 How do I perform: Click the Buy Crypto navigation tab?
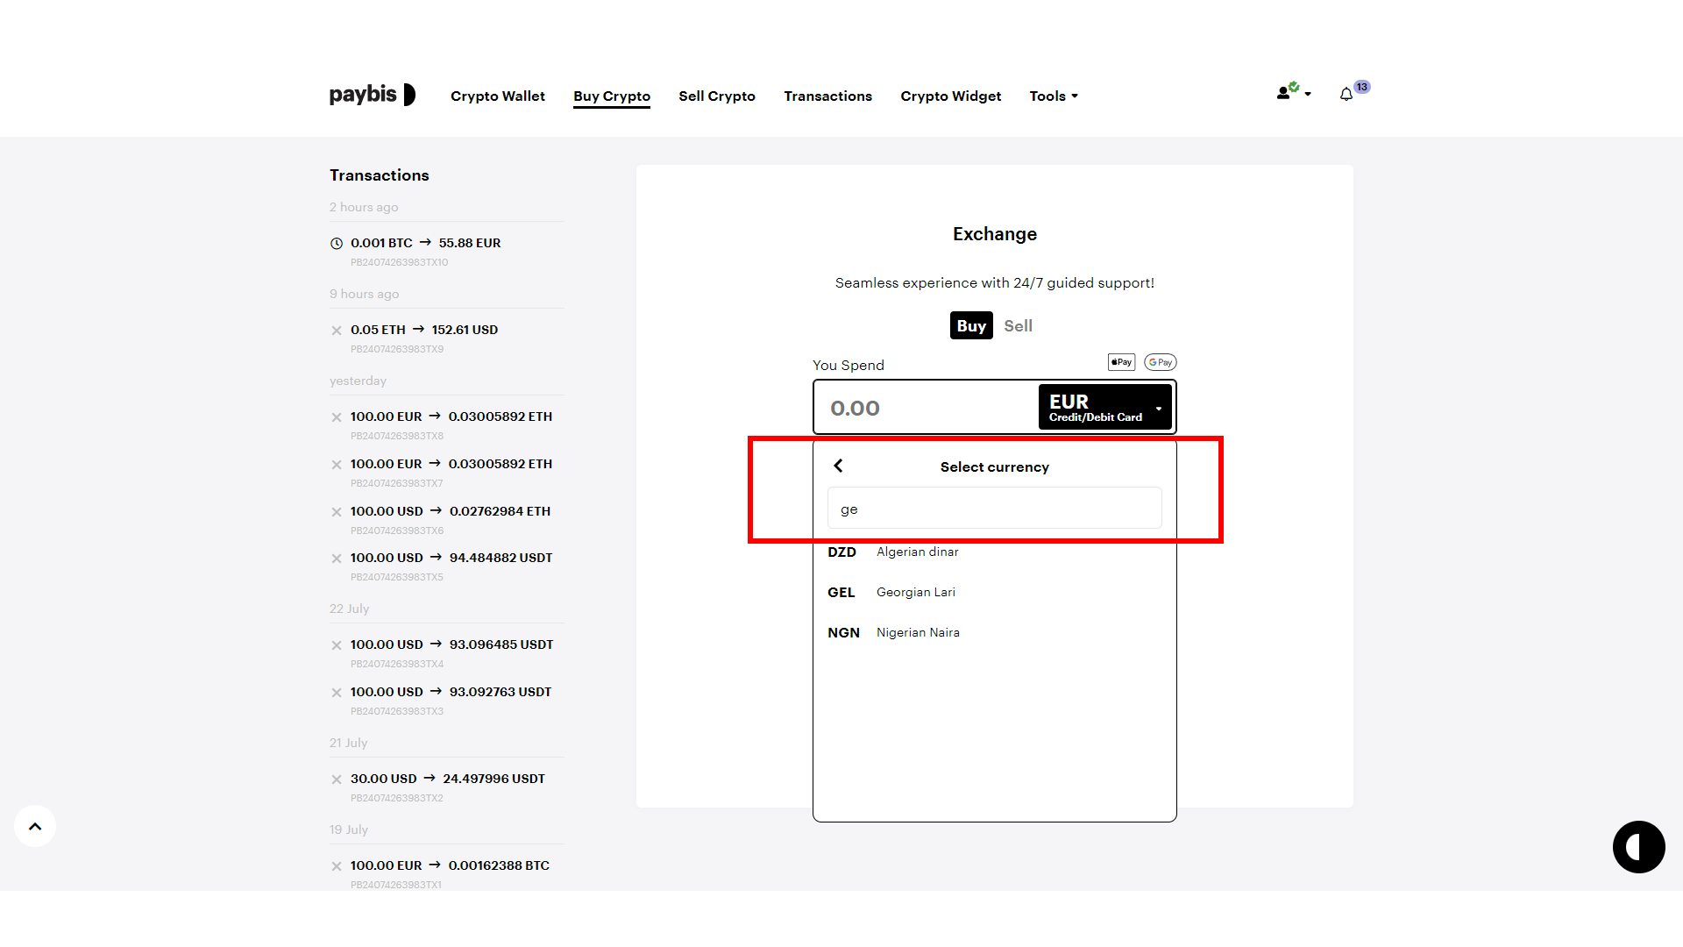(612, 96)
